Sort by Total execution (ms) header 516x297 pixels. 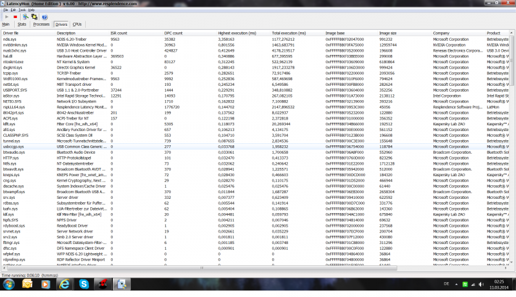pos(297,34)
